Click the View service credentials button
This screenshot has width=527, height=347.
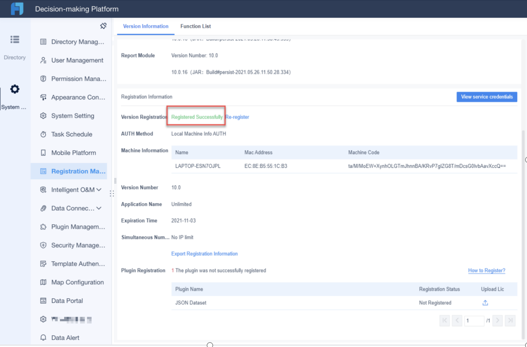[486, 97]
